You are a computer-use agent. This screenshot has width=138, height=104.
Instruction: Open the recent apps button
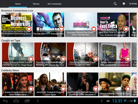[27, 101]
